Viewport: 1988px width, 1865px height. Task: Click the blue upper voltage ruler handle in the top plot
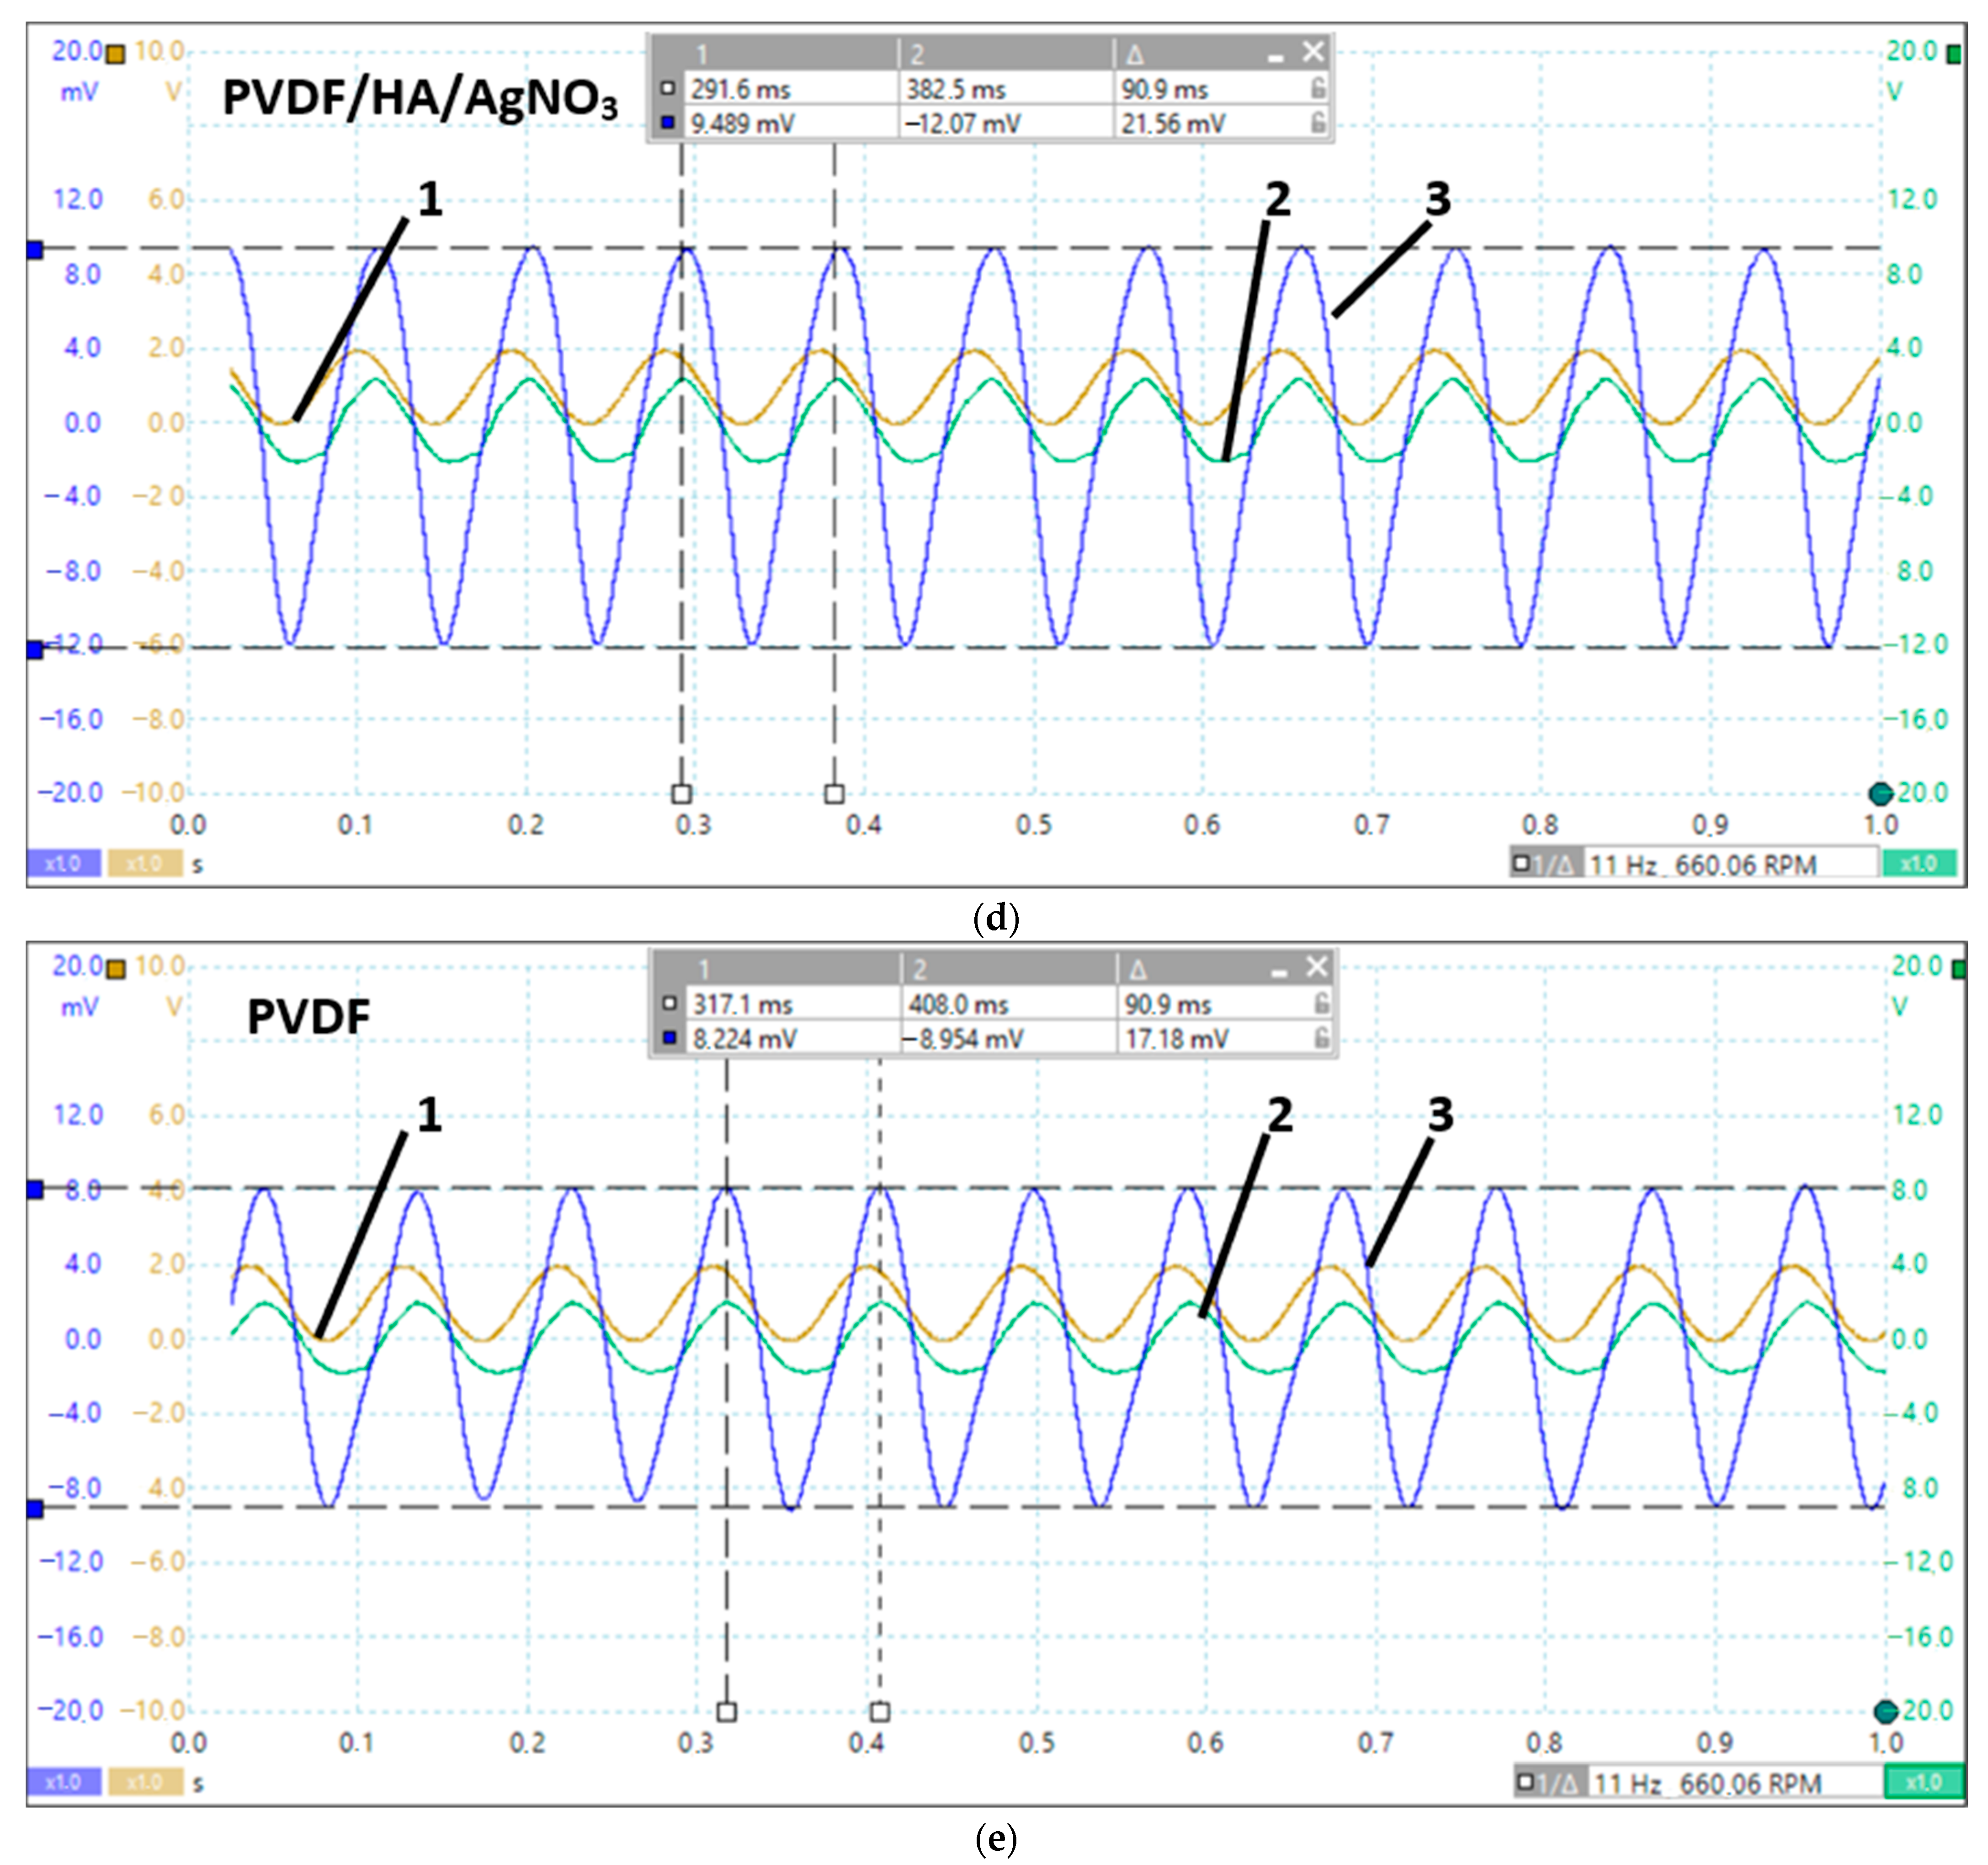[35, 249]
